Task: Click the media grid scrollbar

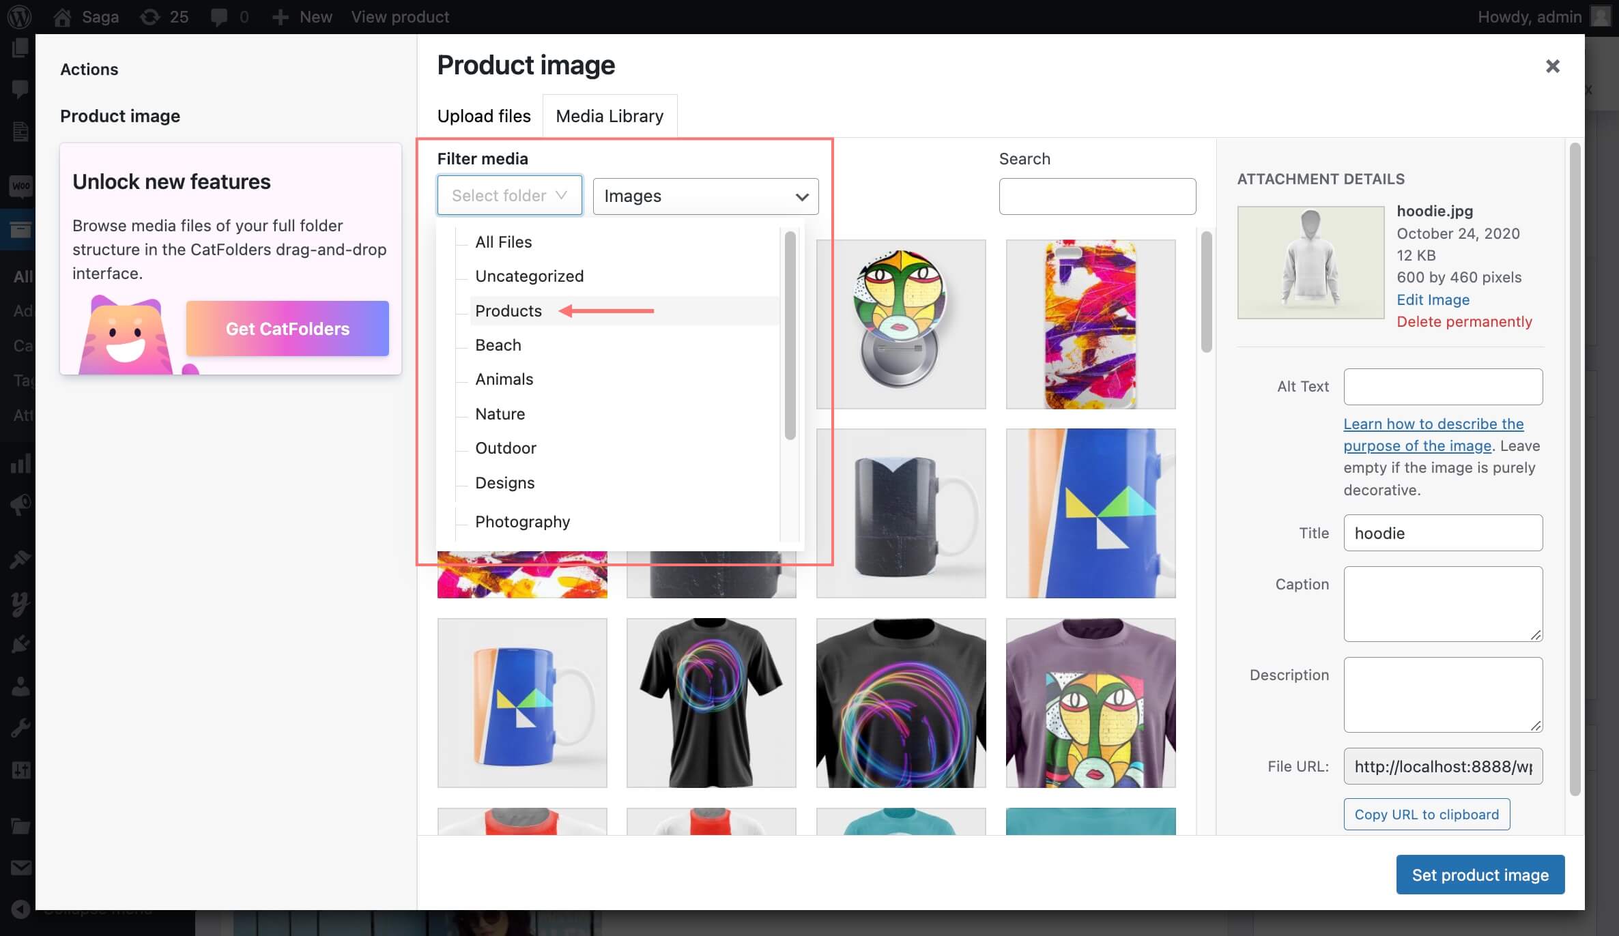Action: coord(1206,292)
